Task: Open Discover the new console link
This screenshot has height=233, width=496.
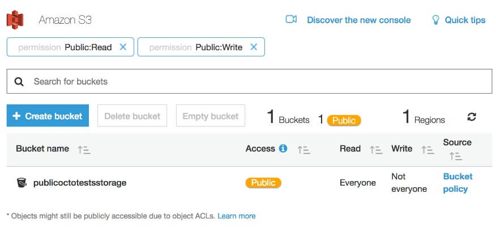Action: pyautogui.click(x=359, y=20)
